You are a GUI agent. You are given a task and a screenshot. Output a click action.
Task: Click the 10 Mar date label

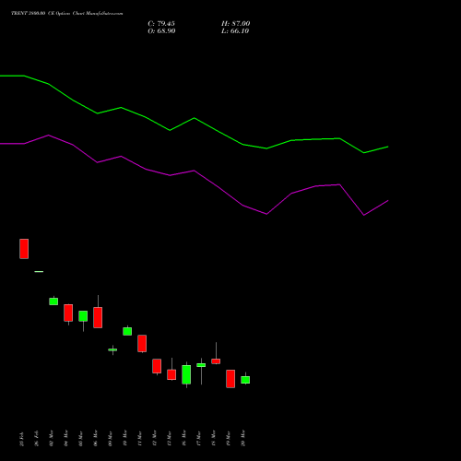pyautogui.click(x=124, y=439)
